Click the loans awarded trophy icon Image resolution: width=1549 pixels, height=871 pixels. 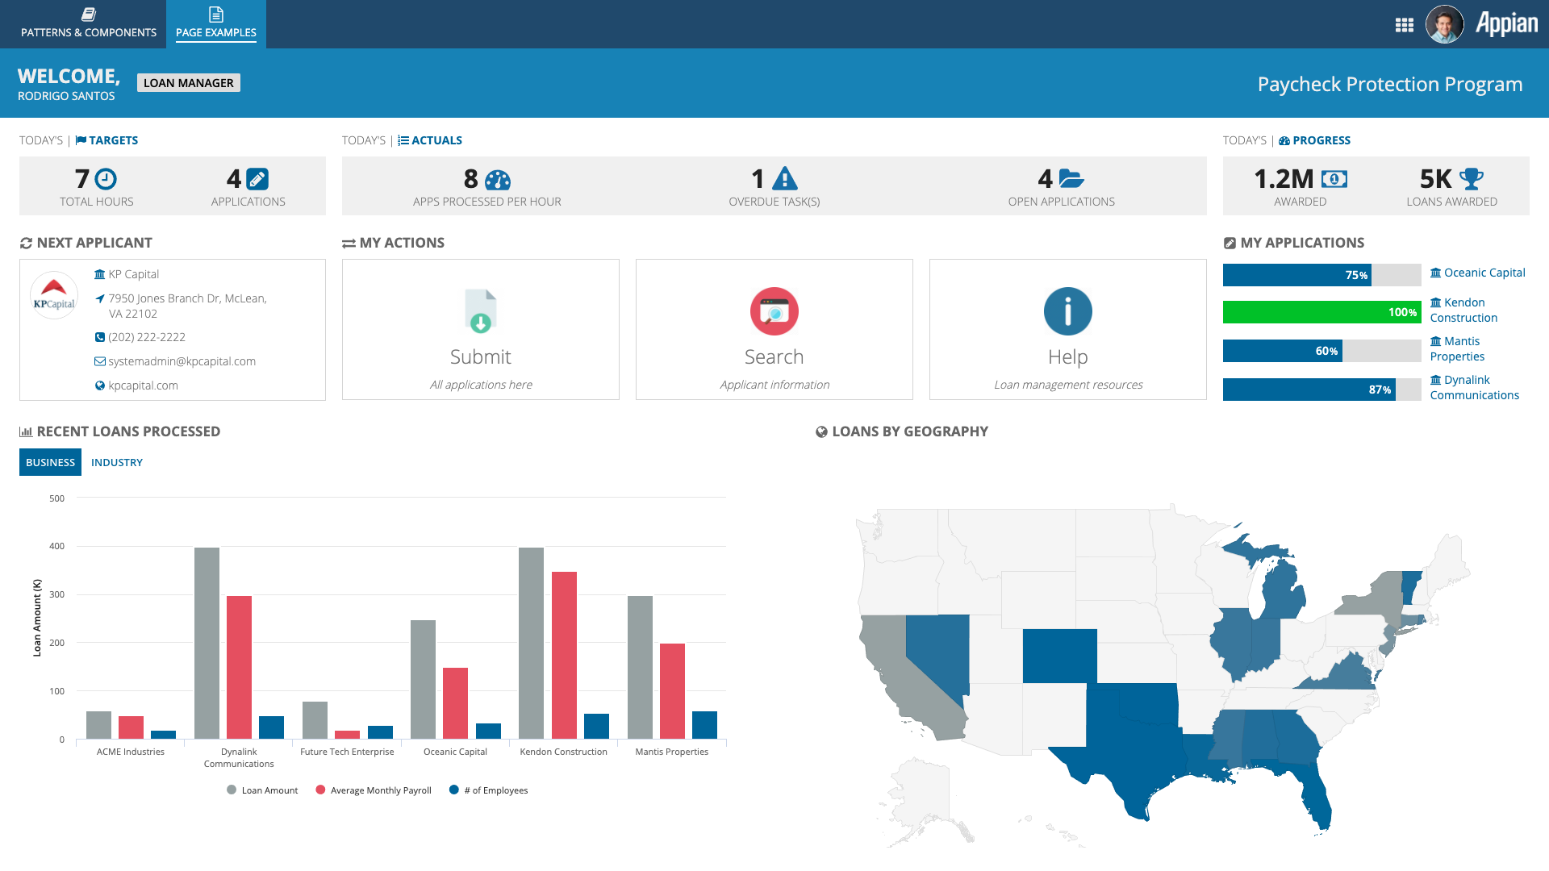click(1471, 178)
